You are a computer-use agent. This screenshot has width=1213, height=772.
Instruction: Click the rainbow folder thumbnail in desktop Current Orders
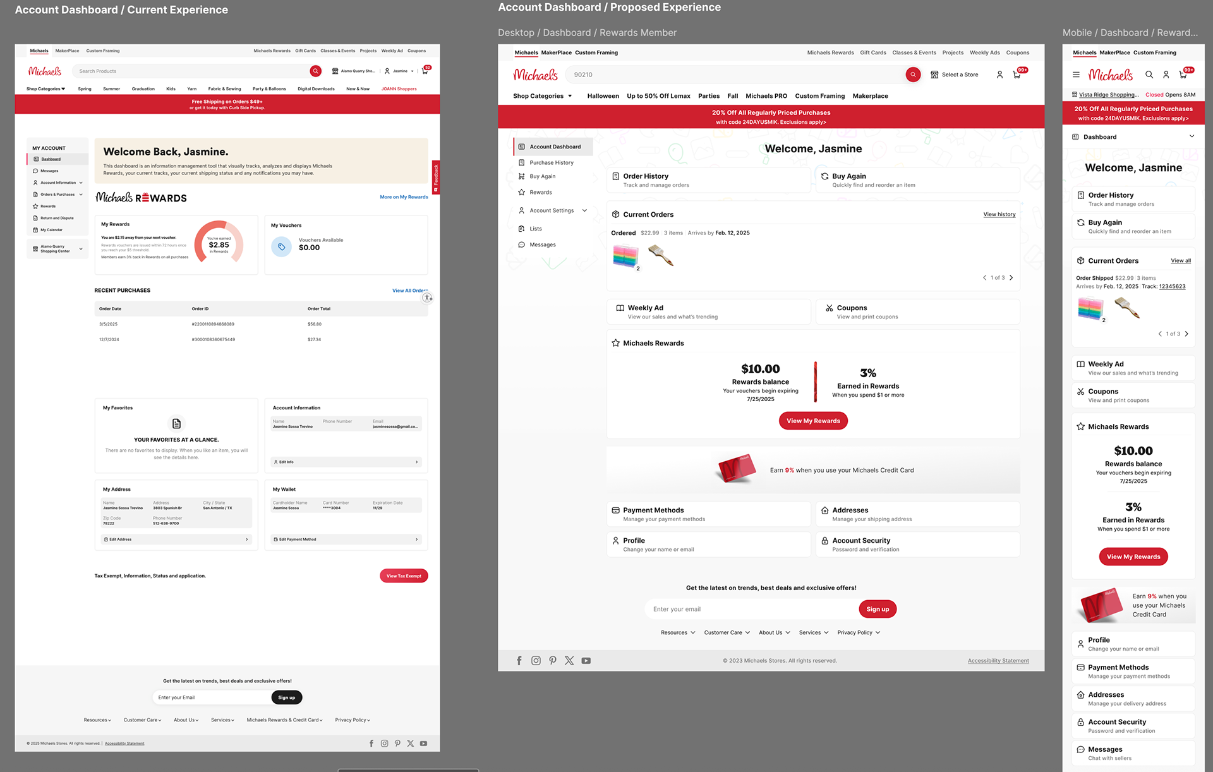(625, 256)
